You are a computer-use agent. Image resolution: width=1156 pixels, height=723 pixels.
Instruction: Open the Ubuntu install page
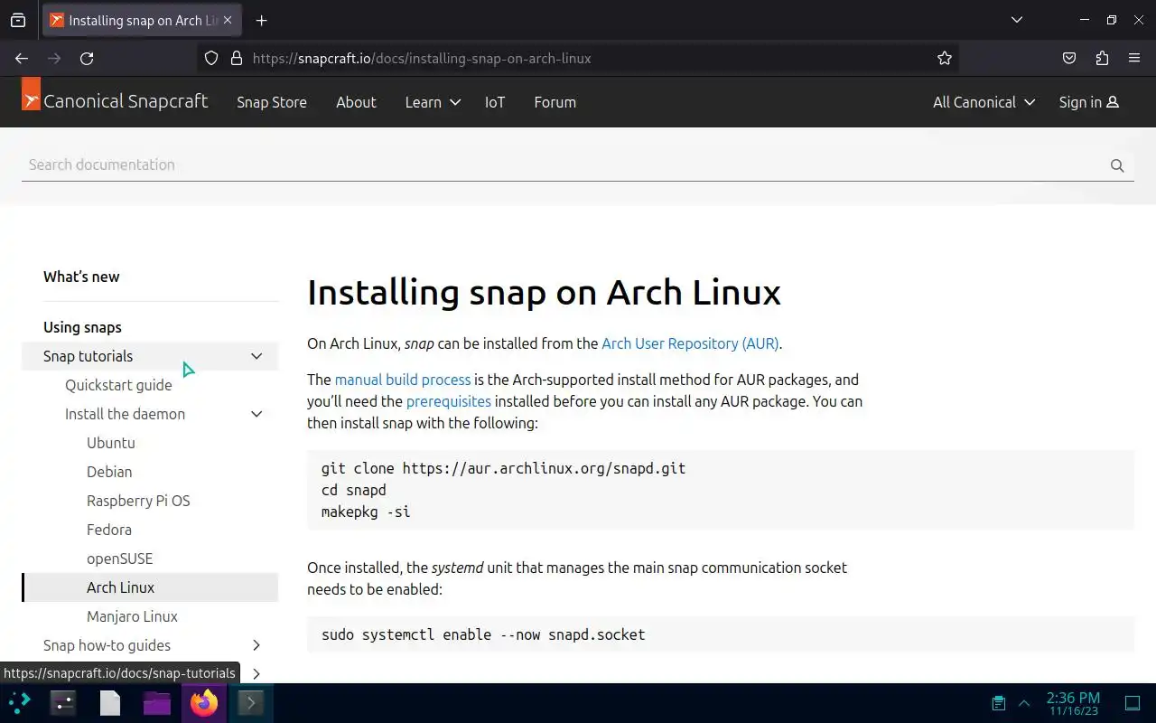[x=111, y=443]
